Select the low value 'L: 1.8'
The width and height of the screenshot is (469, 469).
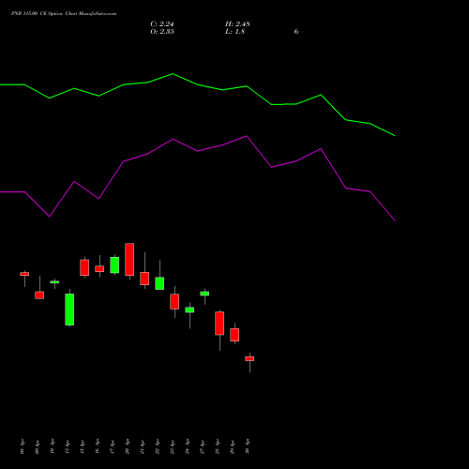234,32
